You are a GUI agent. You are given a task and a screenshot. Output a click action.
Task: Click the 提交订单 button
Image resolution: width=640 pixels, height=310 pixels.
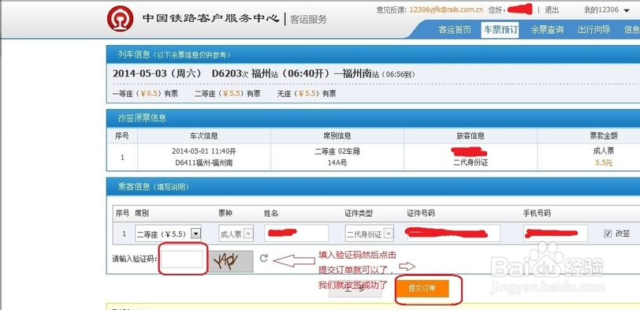coord(422,289)
